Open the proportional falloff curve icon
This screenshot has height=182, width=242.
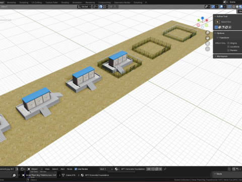(x=115, y=7)
